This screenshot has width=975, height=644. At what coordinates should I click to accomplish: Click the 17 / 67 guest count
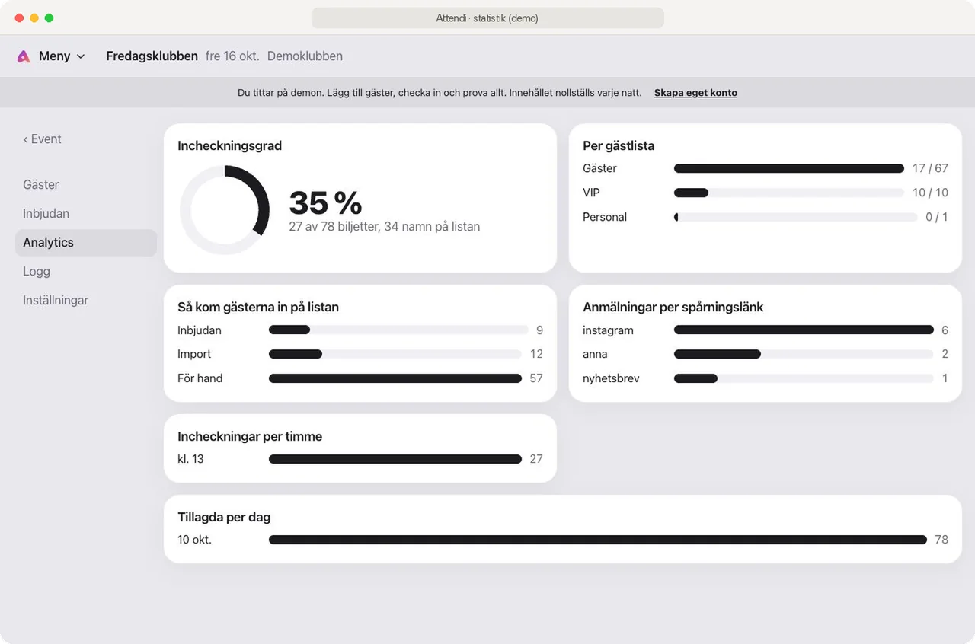(930, 168)
